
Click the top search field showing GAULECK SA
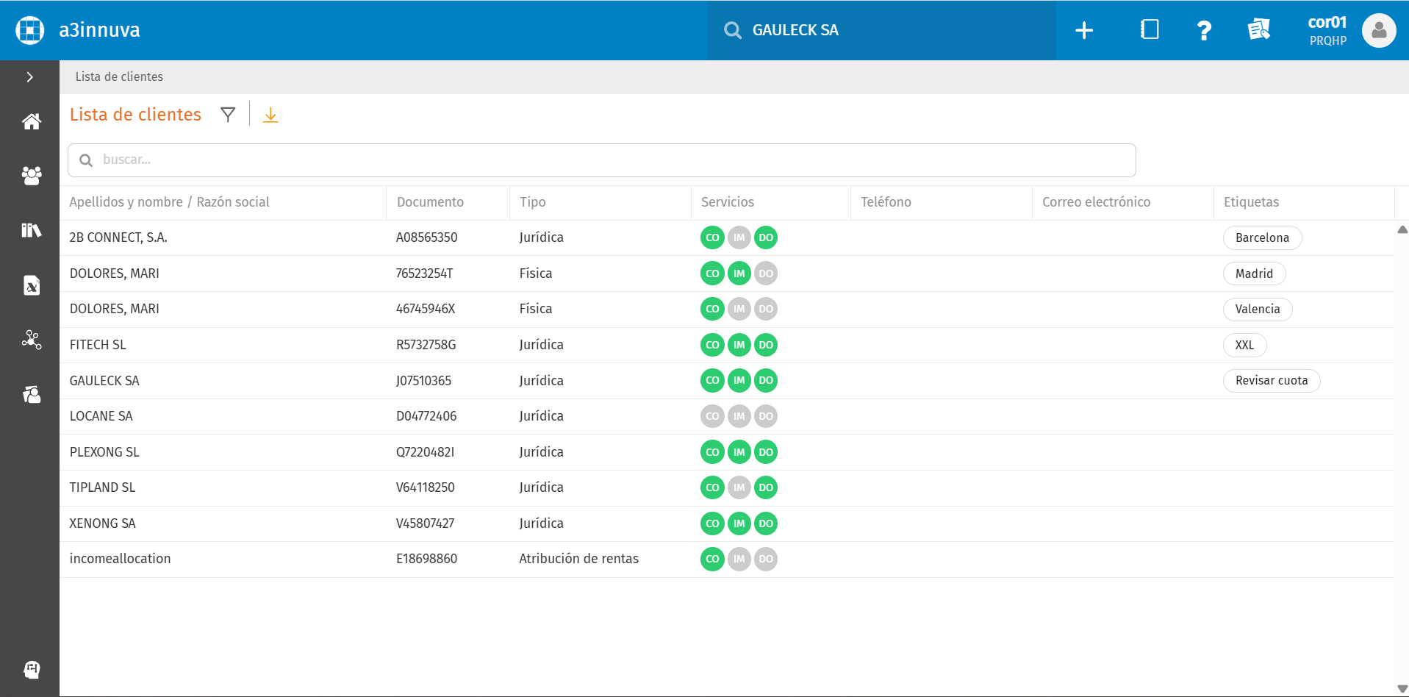click(881, 30)
